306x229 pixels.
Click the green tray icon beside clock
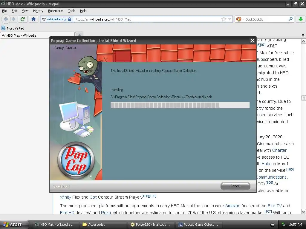tap(284, 225)
